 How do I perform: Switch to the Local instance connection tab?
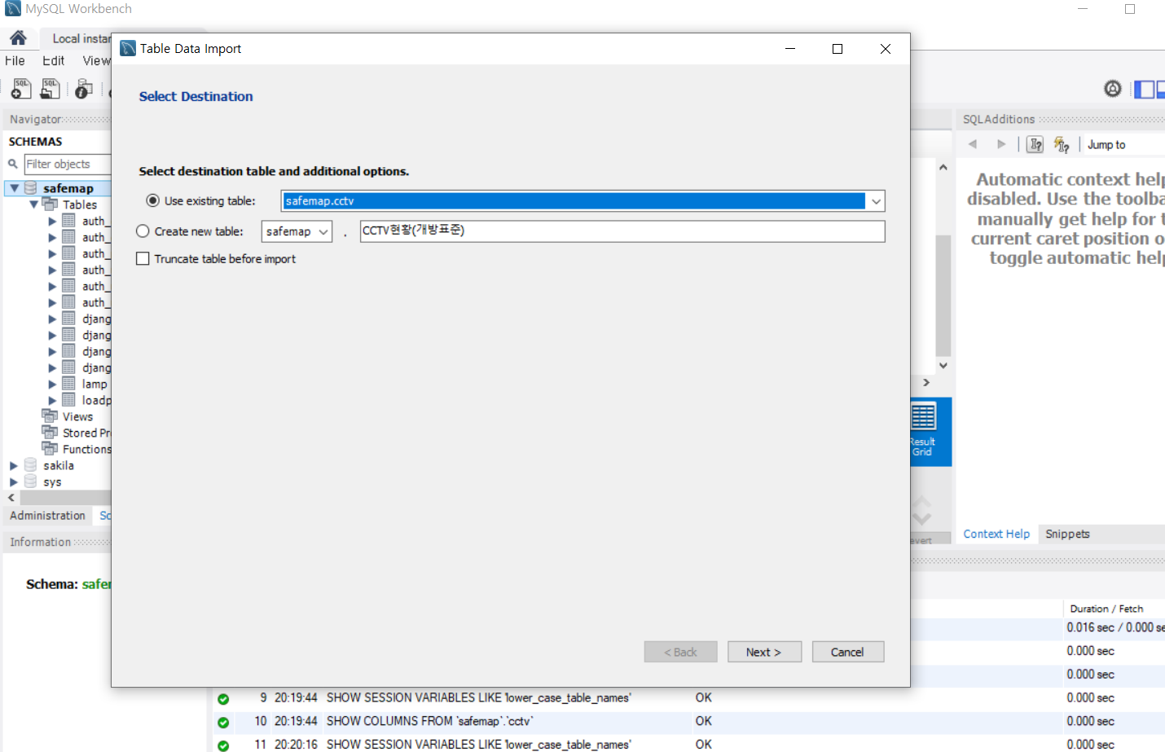(x=81, y=38)
